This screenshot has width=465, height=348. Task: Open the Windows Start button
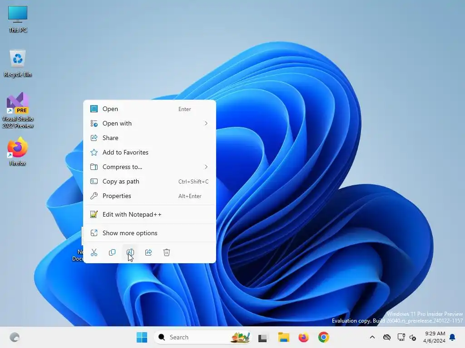pos(142,337)
